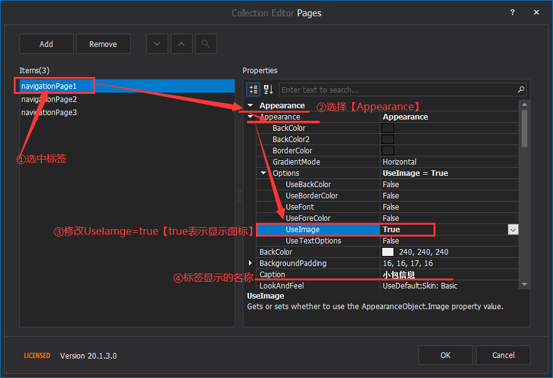Select the categorized view icon in Properties
This screenshot has width=553, height=378.
pyautogui.click(x=253, y=89)
